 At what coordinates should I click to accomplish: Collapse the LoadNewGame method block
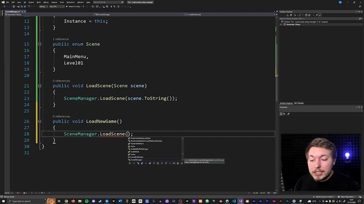pos(40,121)
